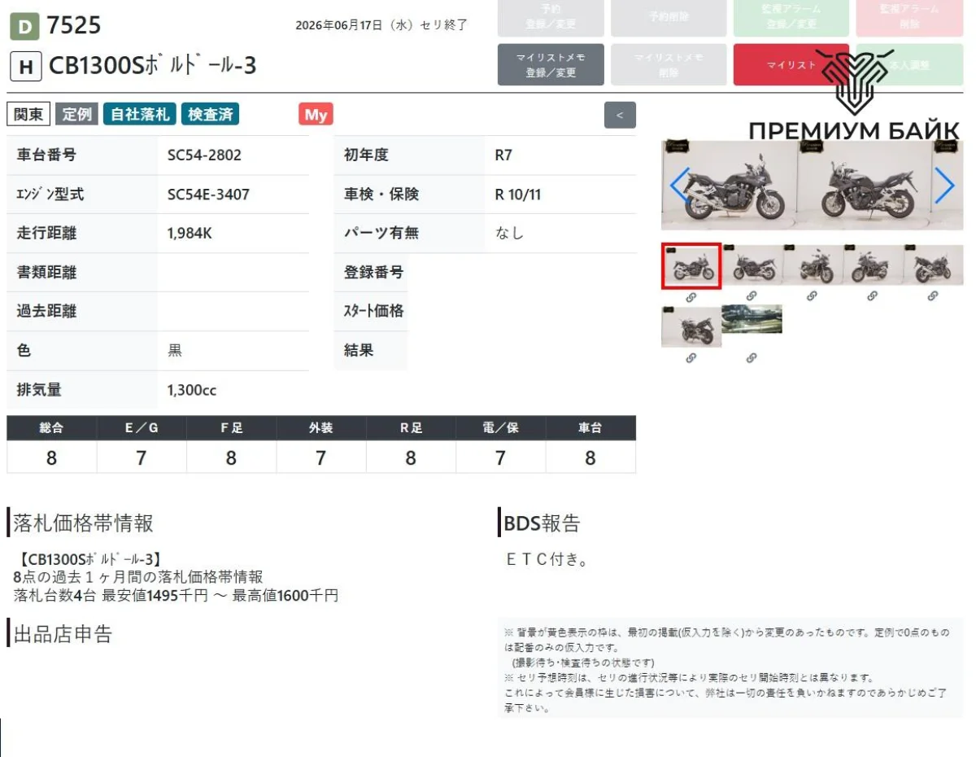Click the 外装 score header
This screenshot has height=757, width=976.
(x=320, y=428)
